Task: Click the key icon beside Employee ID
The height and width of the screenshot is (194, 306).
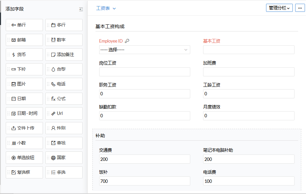Action: pos(127,41)
